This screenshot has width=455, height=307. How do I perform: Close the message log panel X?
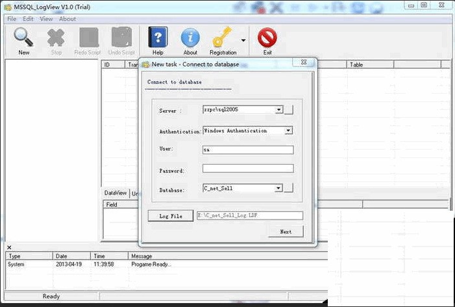tap(9, 247)
